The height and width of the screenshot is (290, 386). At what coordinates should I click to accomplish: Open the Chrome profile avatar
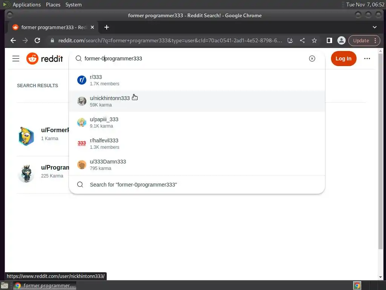[342, 40]
